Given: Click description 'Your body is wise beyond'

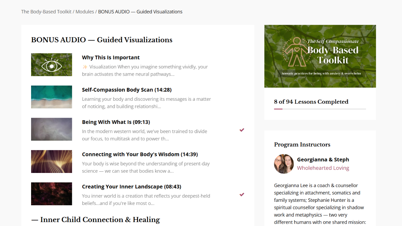Looking at the screenshot, I should coord(146,167).
